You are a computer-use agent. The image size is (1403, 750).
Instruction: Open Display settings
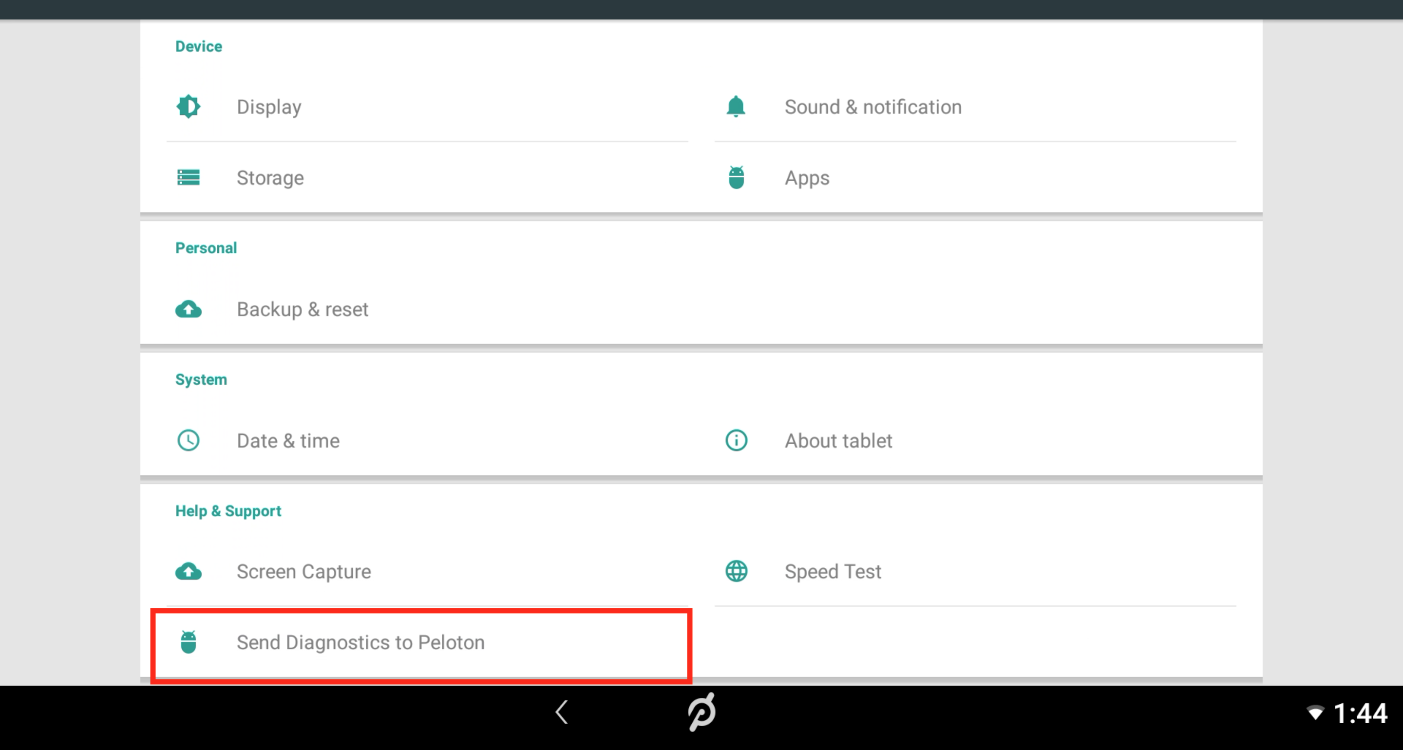coord(428,107)
